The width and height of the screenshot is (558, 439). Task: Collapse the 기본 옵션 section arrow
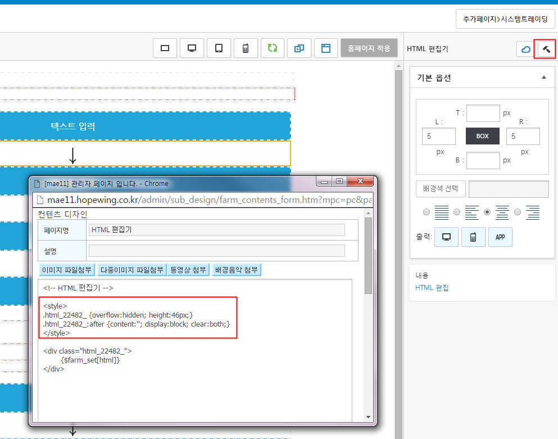point(544,77)
